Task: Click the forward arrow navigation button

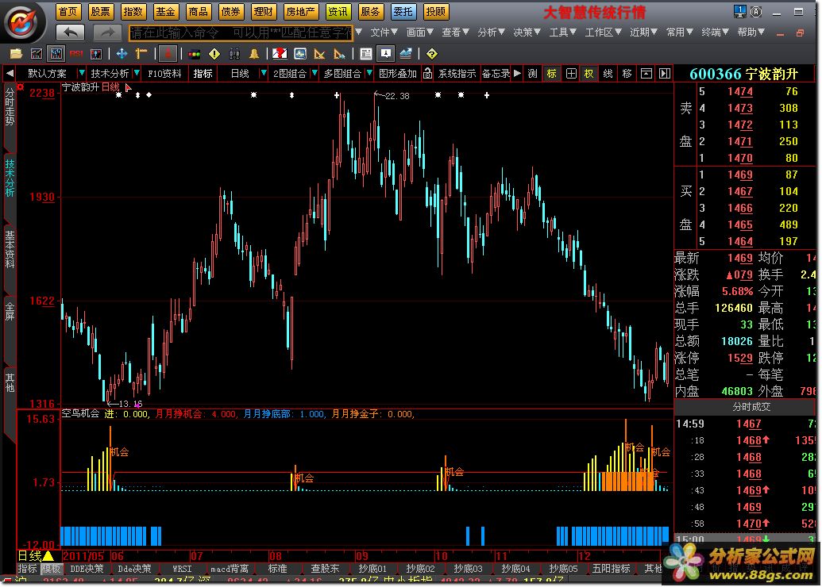Action: (x=107, y=33)
